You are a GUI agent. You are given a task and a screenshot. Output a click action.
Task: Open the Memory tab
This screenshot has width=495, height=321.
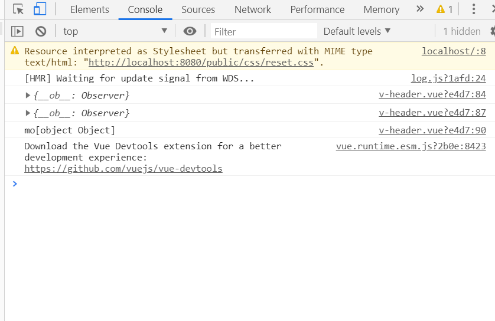point(382,9)
